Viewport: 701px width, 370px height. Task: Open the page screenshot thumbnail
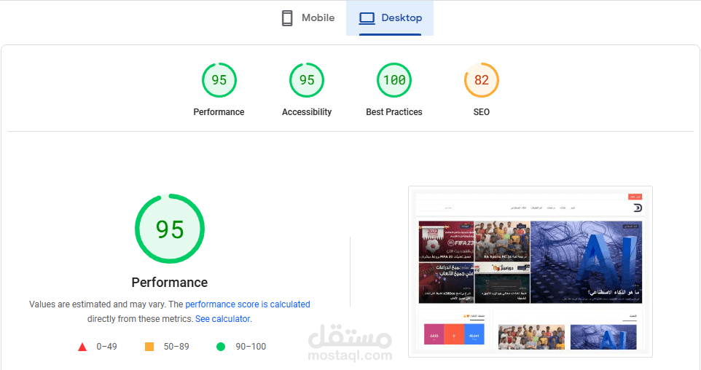pyautogui.click(x=530, y=272)
